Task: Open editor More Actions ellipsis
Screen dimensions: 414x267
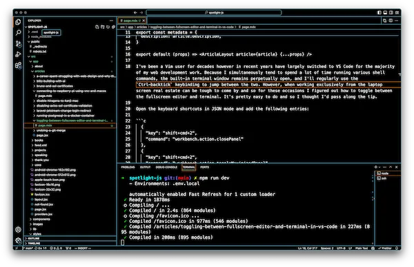Action: pyautogui.click(x=396, y=21)
